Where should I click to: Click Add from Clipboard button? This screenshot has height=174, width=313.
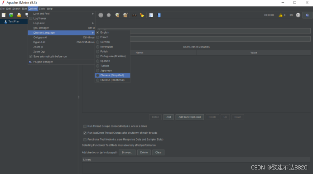190,117
